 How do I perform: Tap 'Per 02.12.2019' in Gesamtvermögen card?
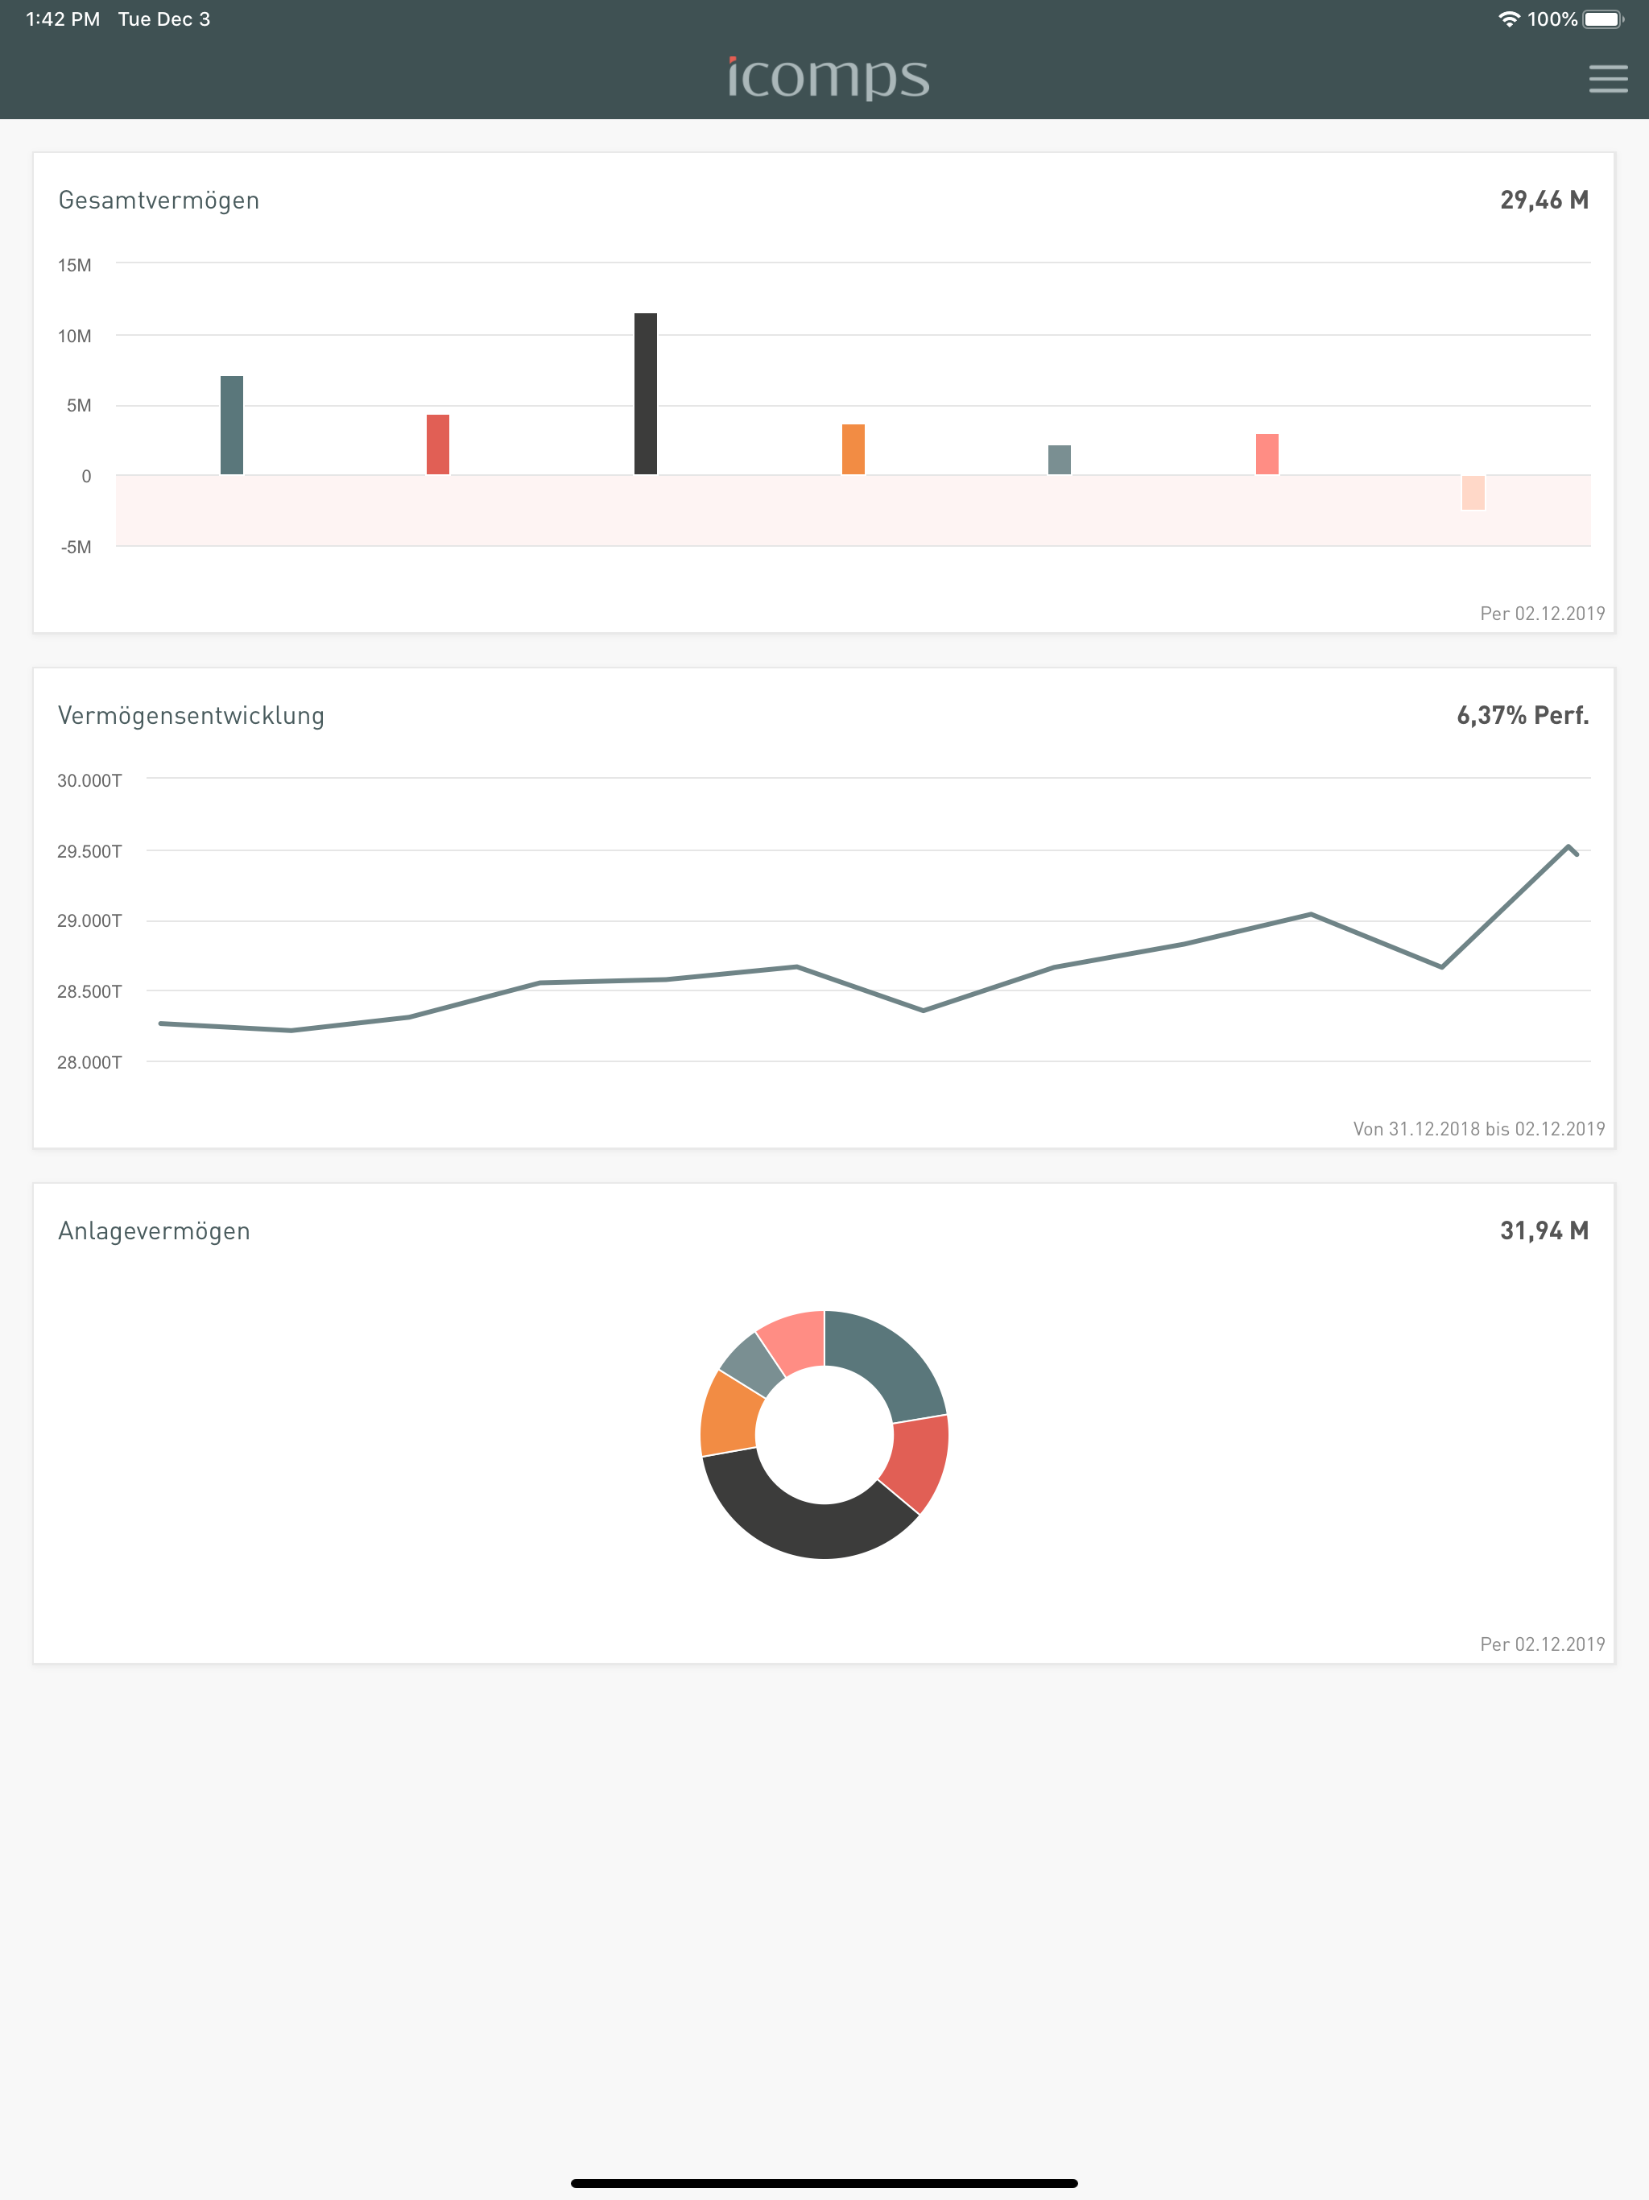tap(1543, 614)
